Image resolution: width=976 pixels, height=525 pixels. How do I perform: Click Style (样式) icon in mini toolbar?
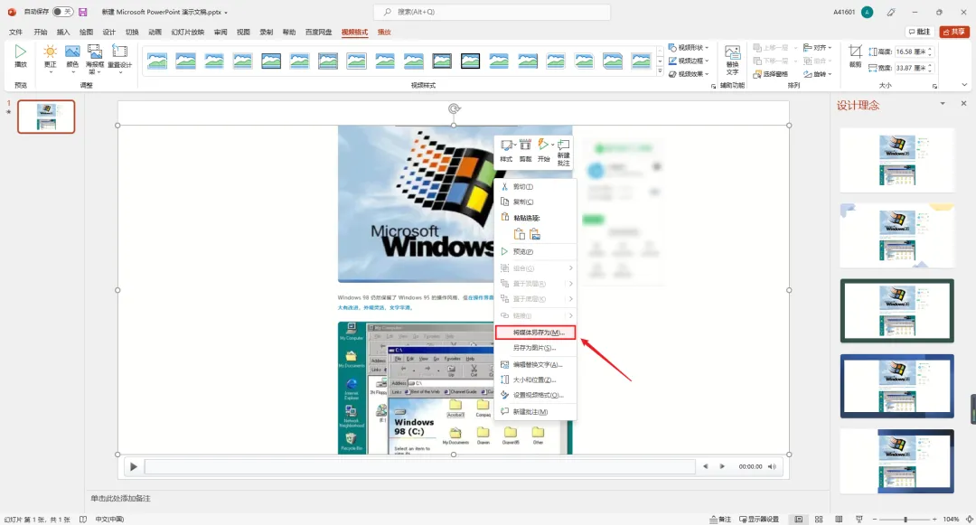[506, 151]
